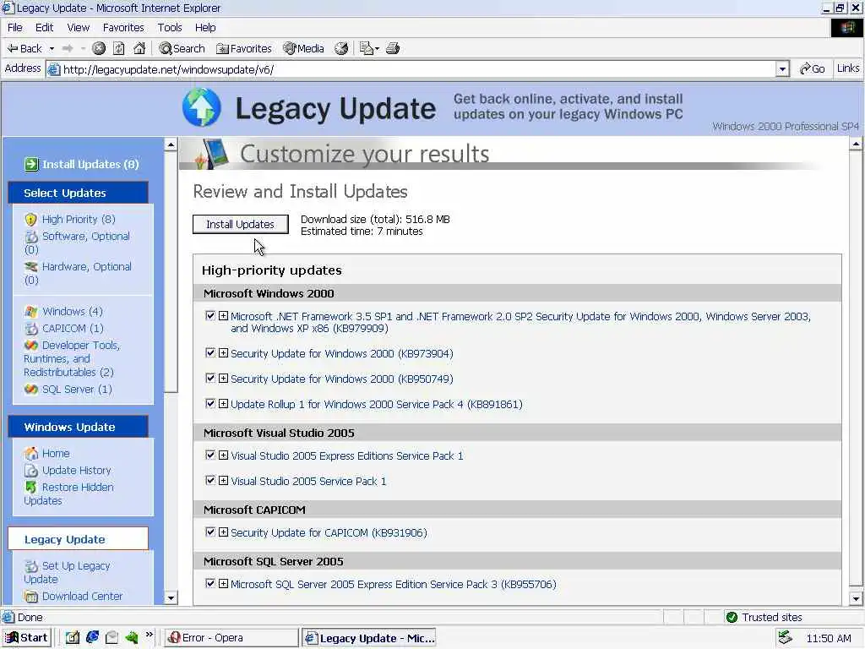This screenshot has width=865, height=649.
Task: Uncheck SQL Server 2005 Express SP3 checkbox
Action: (x=210, y=583)
